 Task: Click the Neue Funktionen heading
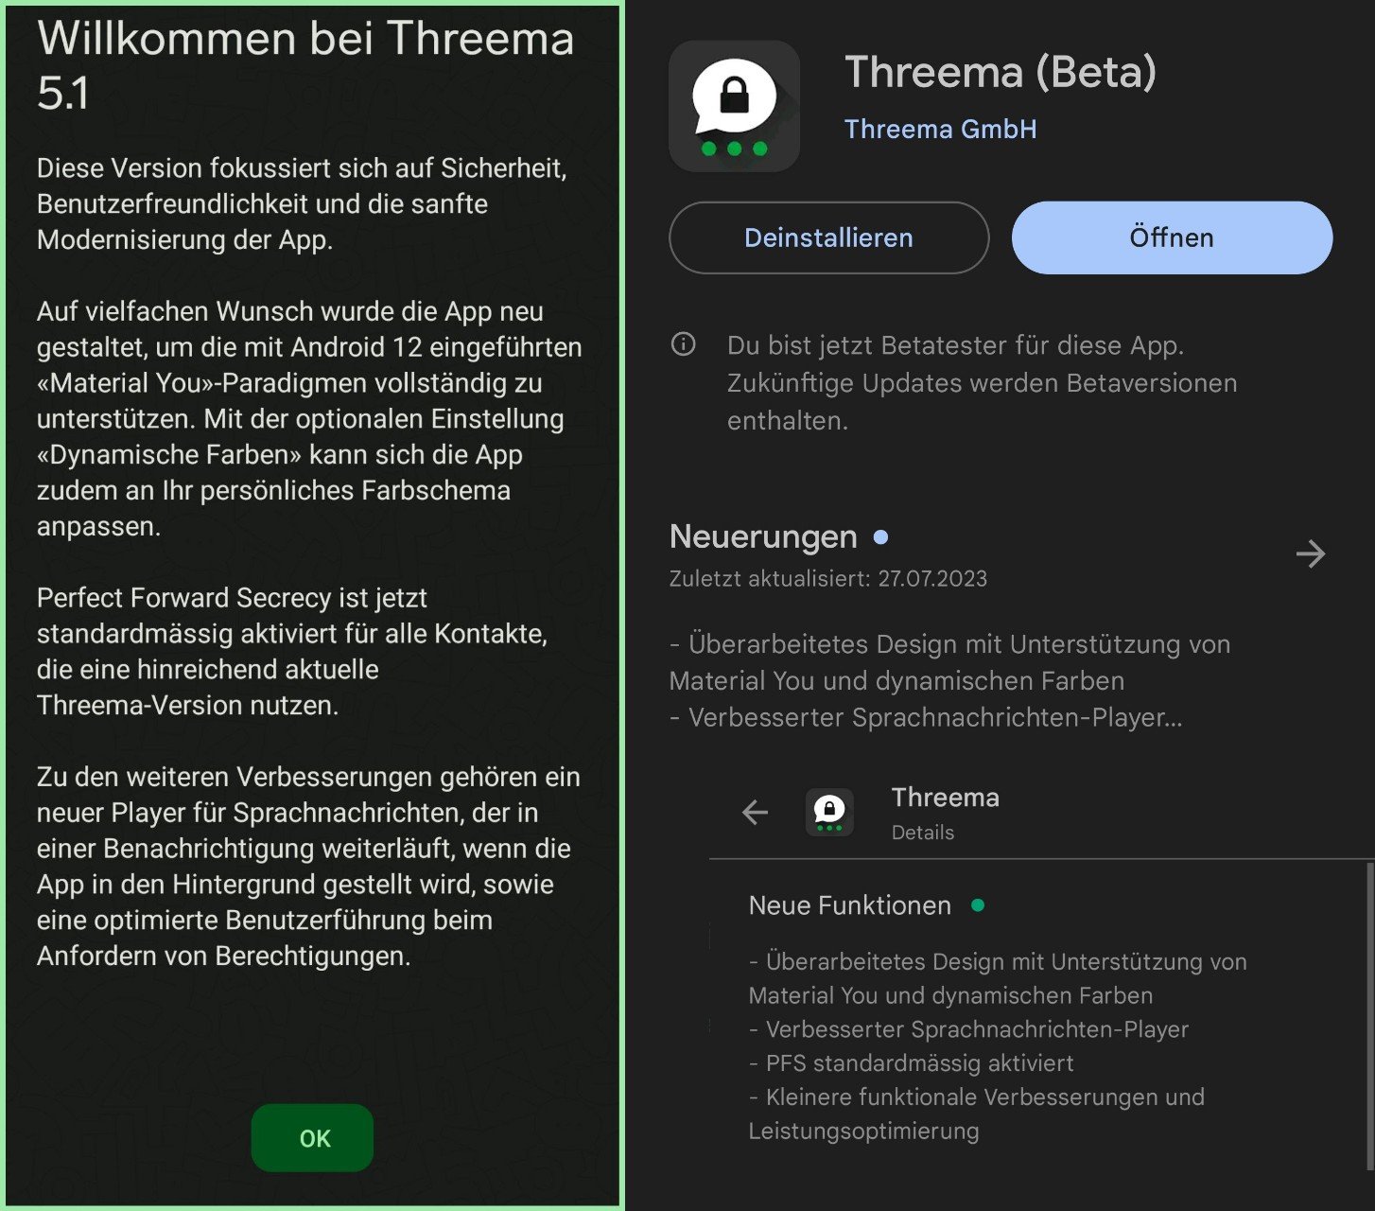pos(849,905)
